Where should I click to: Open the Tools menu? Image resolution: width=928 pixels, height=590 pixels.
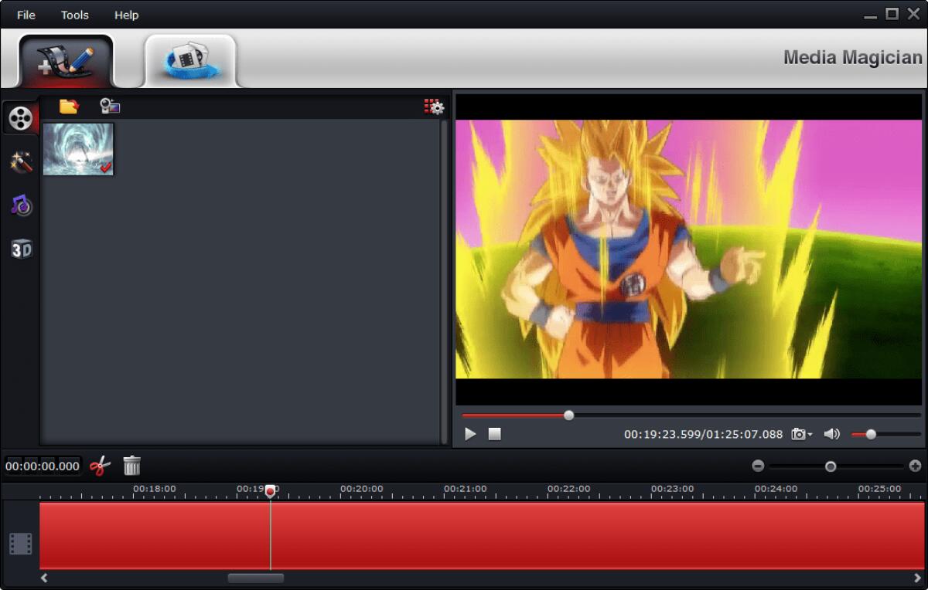pyautogui.click(x=74, y=14)
